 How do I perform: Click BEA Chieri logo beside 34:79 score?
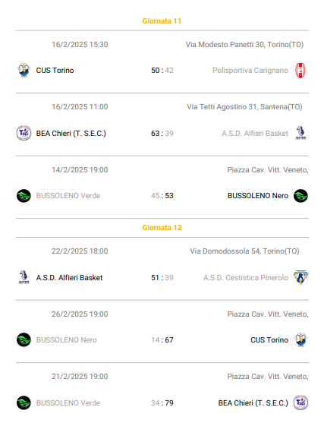300,402
